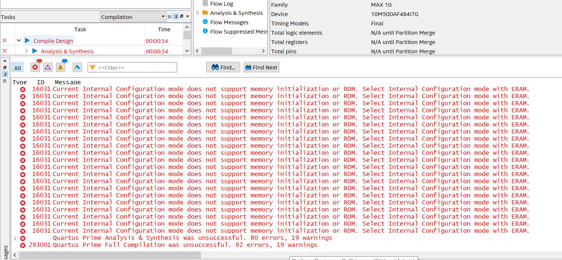Open the Messages panel options menu icon

[5, 81]
